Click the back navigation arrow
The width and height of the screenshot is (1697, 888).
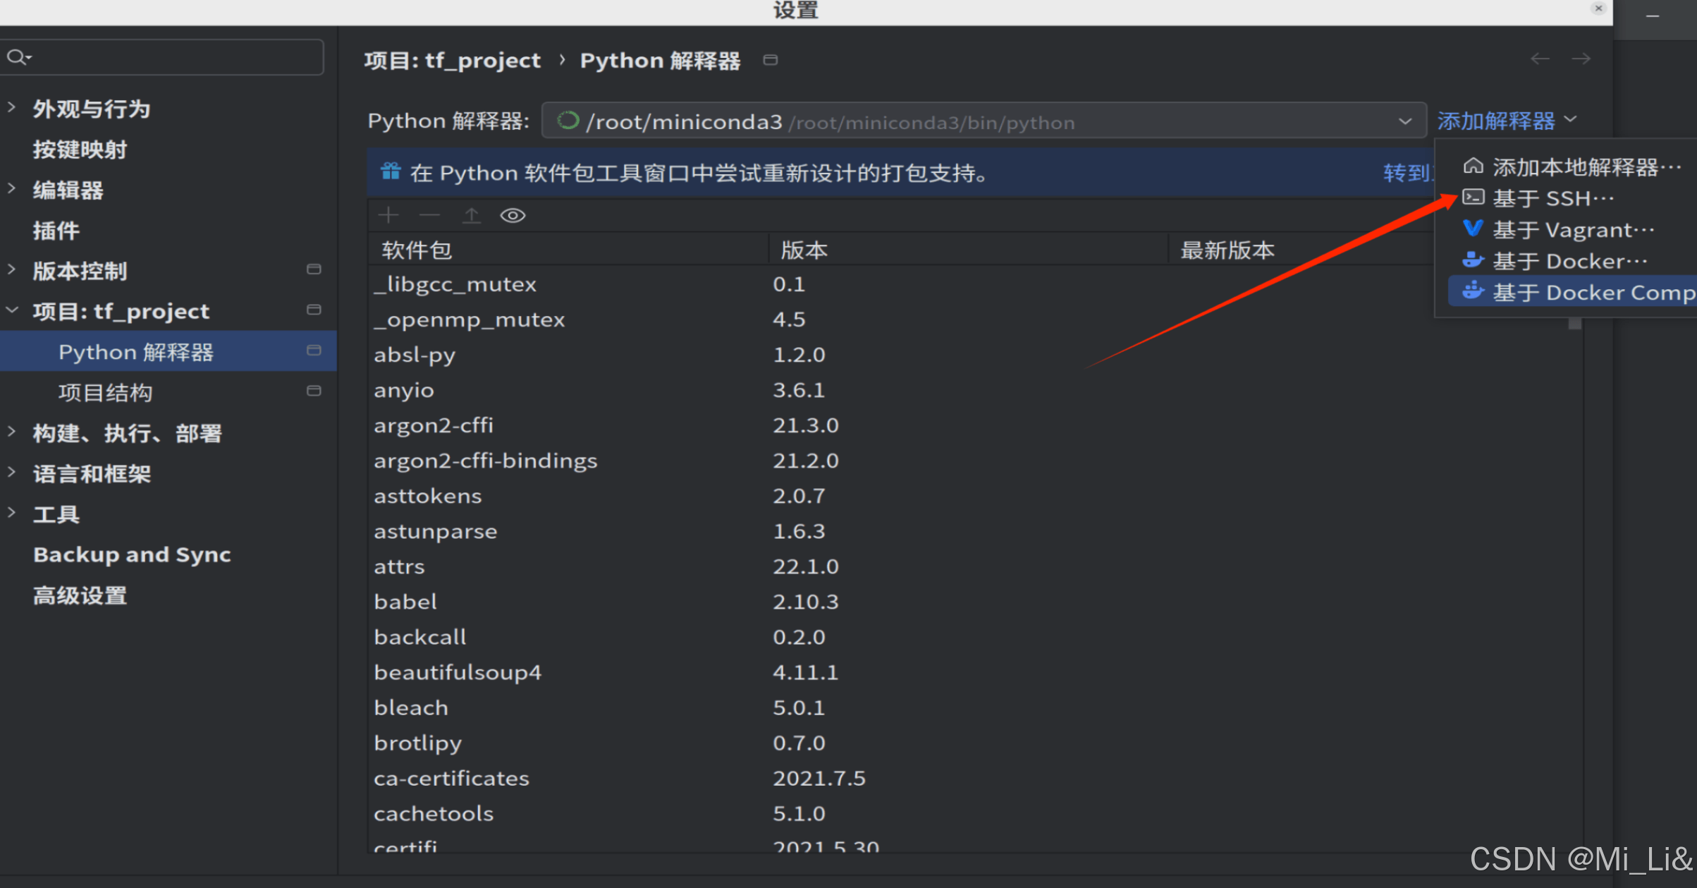click(x=1540, y=59)
